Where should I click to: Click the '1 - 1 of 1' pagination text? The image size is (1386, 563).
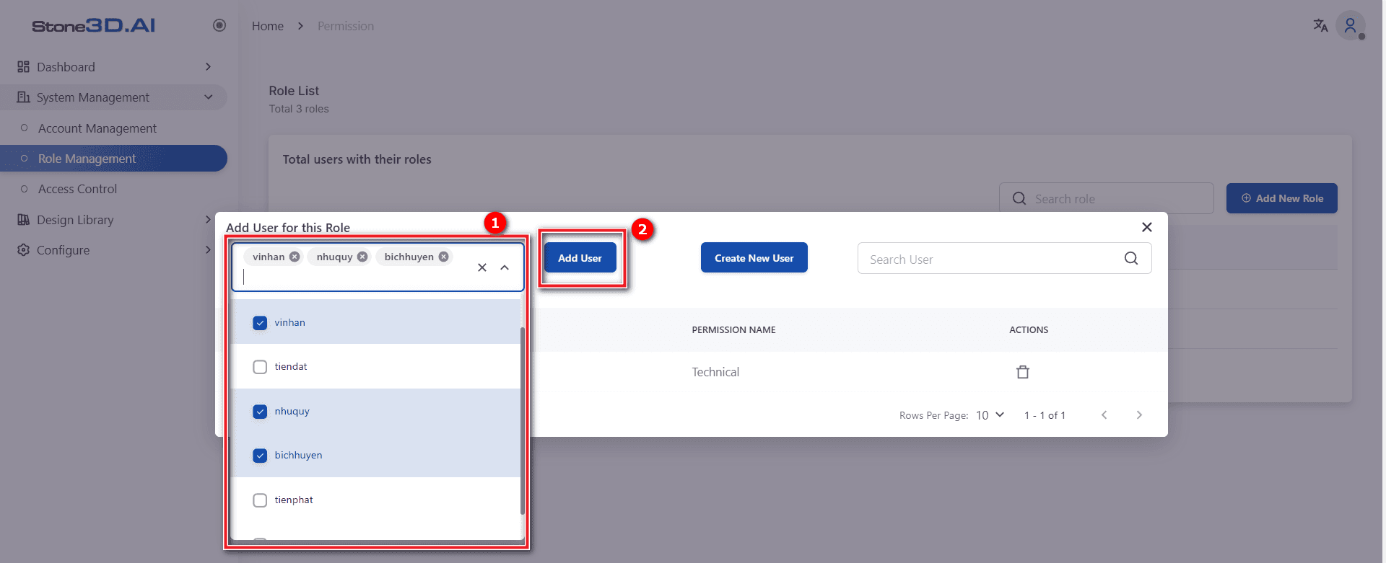point(1045,415)
